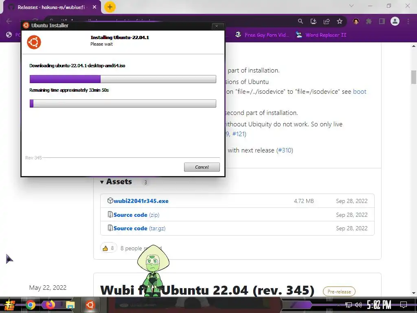
Task: Open Google Chrome from the taskbar
Action: coord(30,305)
